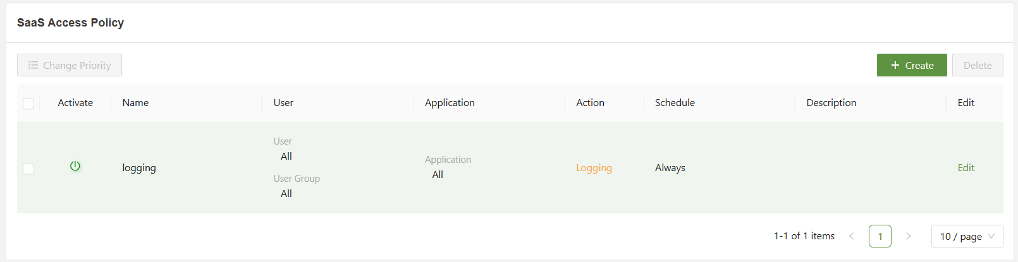The image size is (1018, 262).
Task: Open the Change Priority option
Action: (x=70, y=65)
